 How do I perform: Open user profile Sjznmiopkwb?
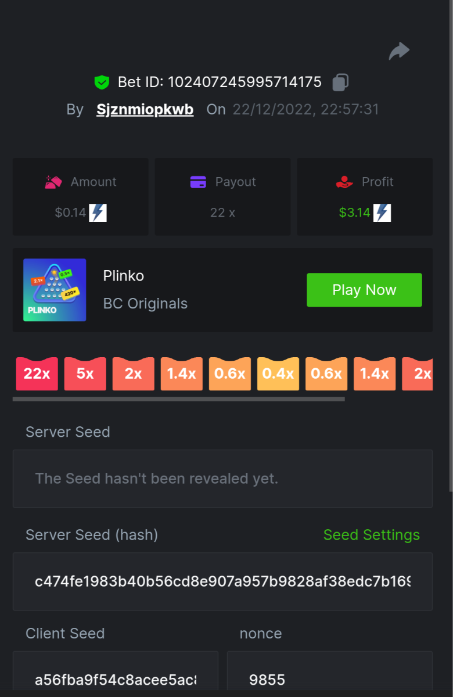145,110
